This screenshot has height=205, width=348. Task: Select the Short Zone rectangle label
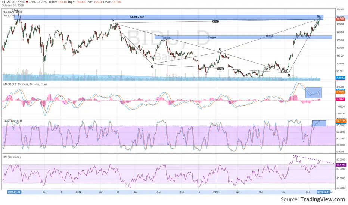point(137,17)
